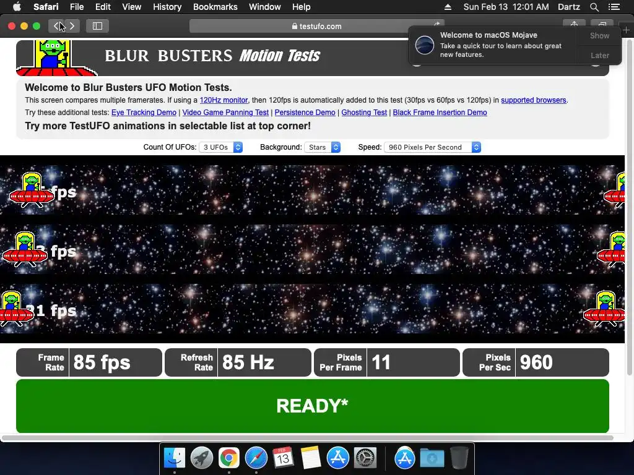Open a new tab with plus button
634x475 pixels.
(627, 30)
